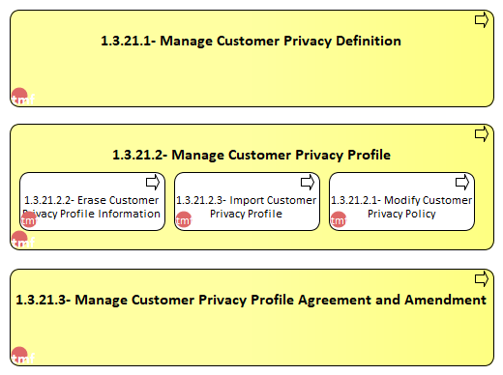Select the 1.3.21.3 Agreement and Amendment title text
Viewport: 503px width, 375px height.
pyautogui.click(x=251, y=300)
